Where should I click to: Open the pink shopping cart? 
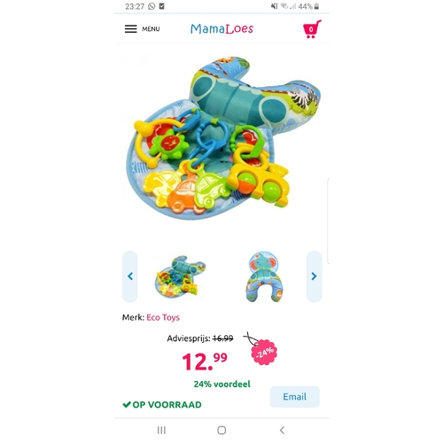click(312, 29)
